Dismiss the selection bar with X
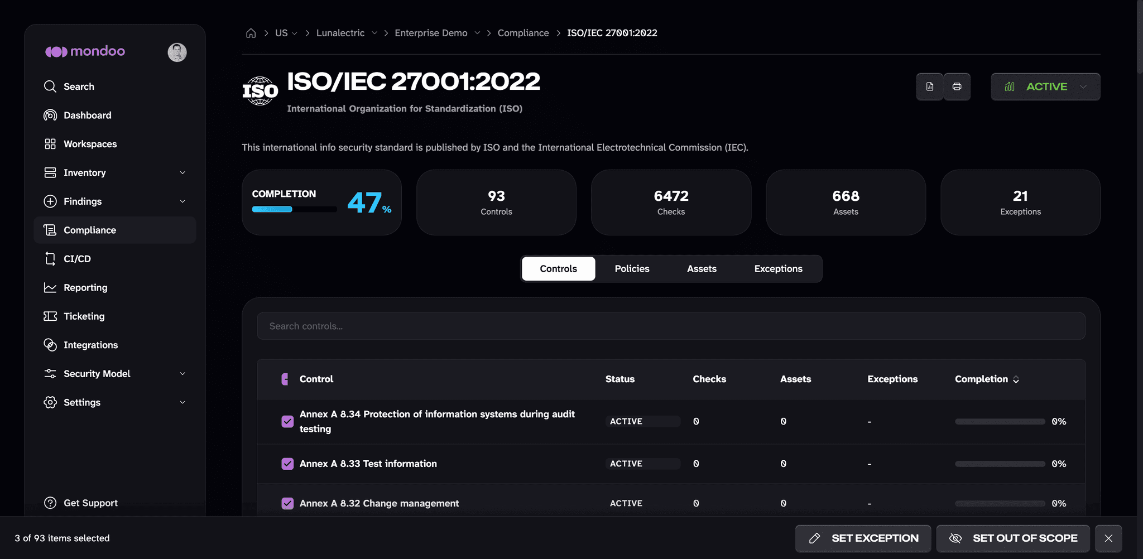1143x559 pixels. tap(1108, 538)
